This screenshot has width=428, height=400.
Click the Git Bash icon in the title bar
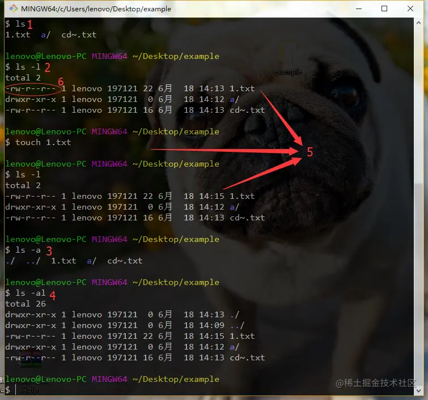pyautogui.click(x=13, y=8)
